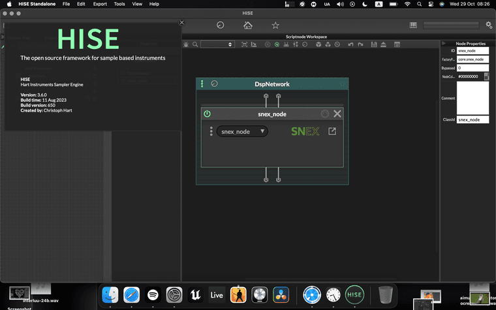Click the zoom-to-fit icon in scriptnode toolbar
This screenshot has height=310, width=496.
coord(244,44)
